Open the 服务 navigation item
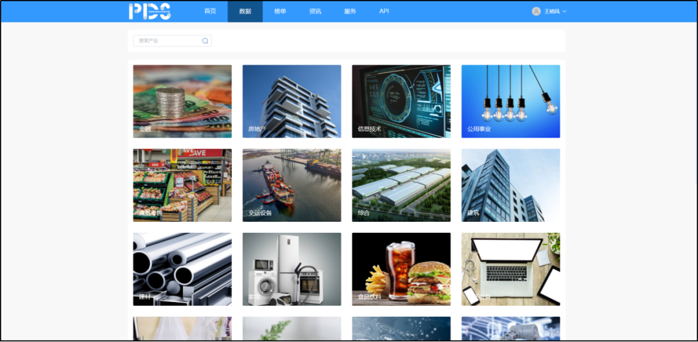 pos(350,11)
